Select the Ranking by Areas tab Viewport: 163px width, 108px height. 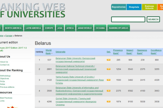tap(119, 28)
